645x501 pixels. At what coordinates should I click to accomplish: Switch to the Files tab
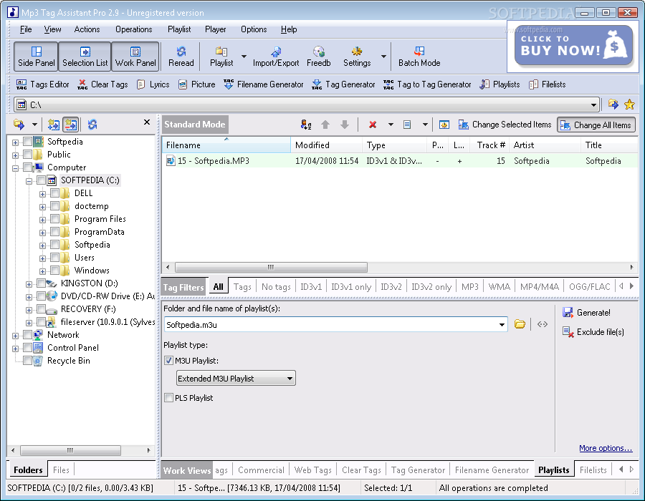click(x=61, y=470)
